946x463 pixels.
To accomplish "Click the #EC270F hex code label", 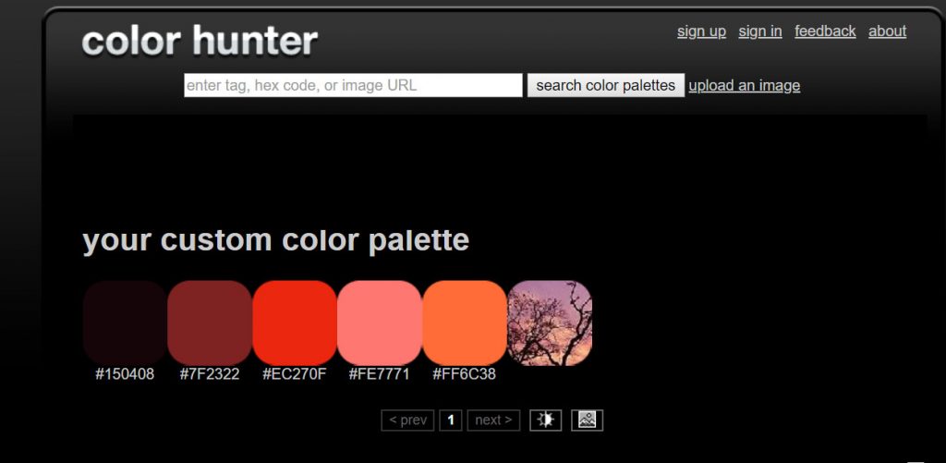I will click(x=295, y=374).
